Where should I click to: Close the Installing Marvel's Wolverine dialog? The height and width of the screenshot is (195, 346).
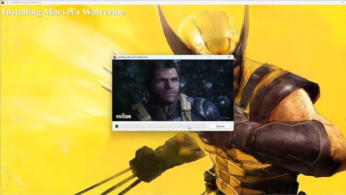tap(229, 57)
